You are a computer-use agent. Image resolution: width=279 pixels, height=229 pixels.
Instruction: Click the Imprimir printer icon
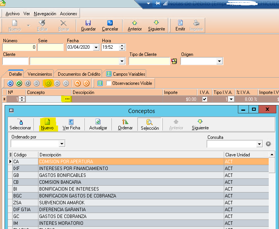[x=196, y=23]
